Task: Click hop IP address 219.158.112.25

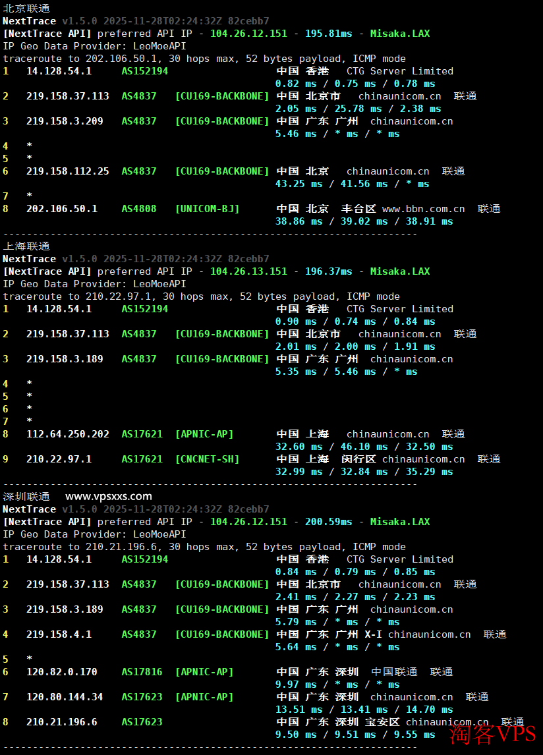Action: 67,171
